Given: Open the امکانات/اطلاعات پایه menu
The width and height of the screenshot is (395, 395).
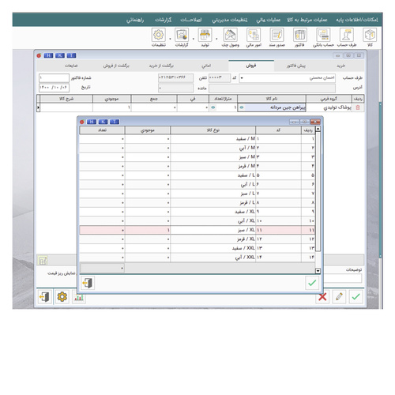Looking at the screenshot, I should pos(356,20).
